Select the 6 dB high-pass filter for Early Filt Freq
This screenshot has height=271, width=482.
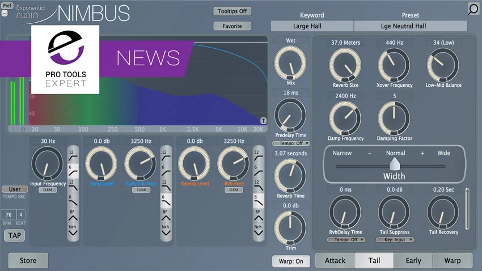coord(166,171)
